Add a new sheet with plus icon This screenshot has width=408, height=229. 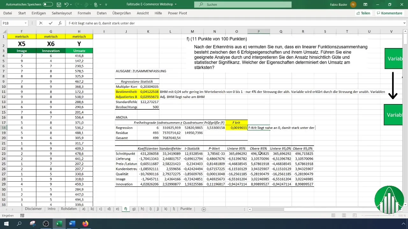click(204, 209)
